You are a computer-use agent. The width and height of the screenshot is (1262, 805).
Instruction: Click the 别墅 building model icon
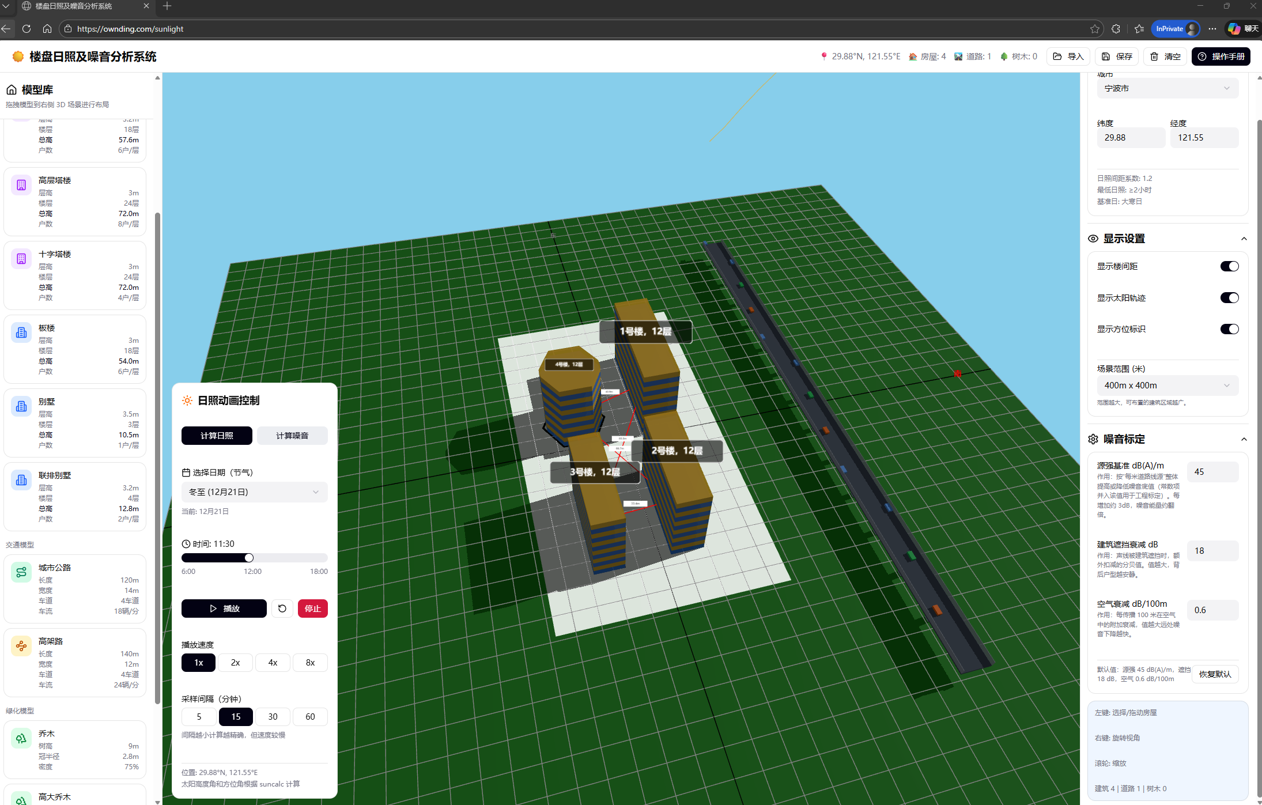pos(21,406)
